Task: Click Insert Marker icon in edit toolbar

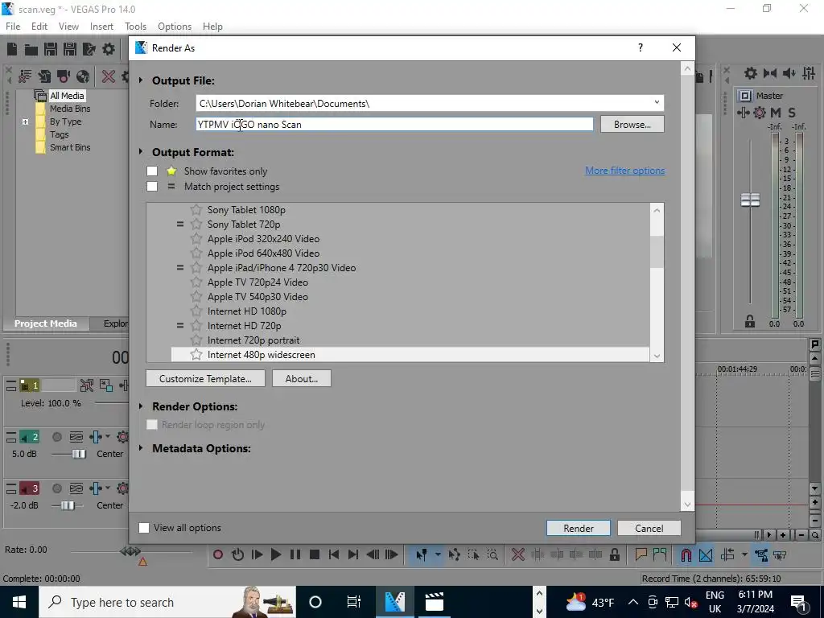Action: [x=641, y=554]
